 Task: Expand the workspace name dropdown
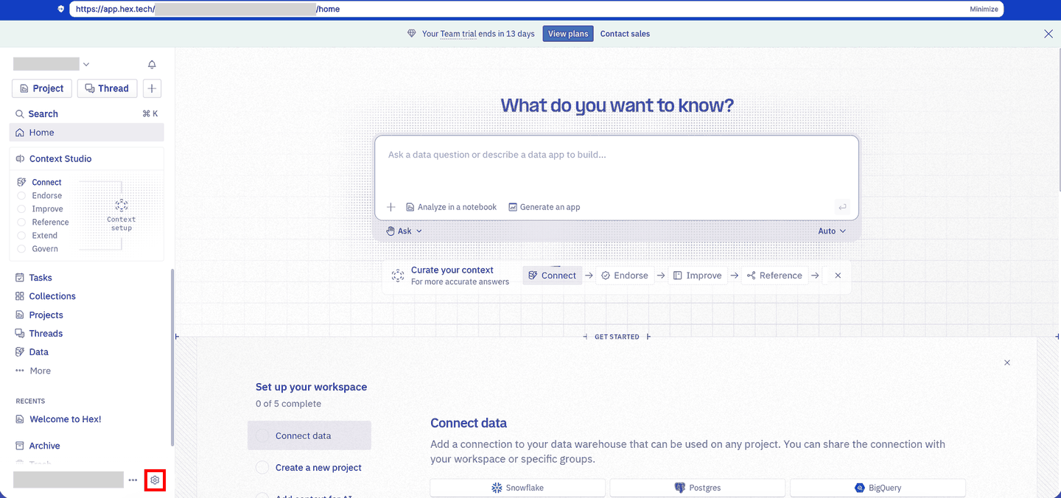coord(86,65)
